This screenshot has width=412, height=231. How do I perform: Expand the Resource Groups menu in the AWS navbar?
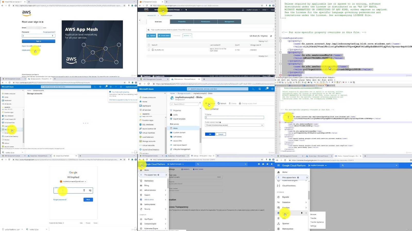174,10
